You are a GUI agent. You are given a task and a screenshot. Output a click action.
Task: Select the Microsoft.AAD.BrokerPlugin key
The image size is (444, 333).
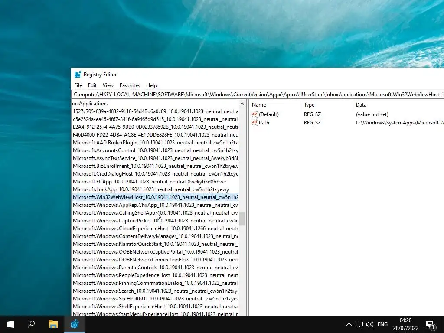156,142
